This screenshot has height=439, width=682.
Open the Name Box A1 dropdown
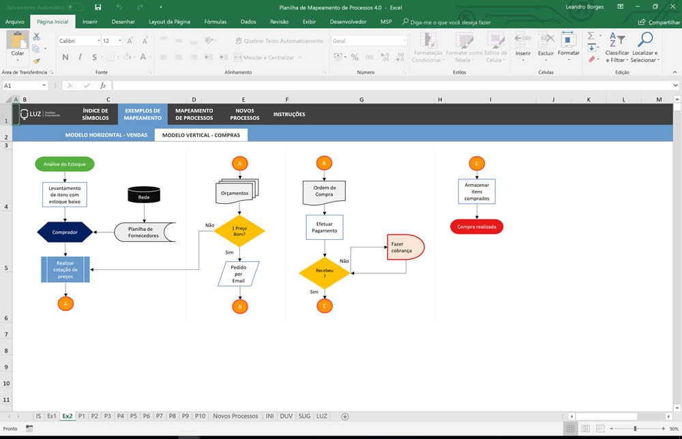coord(44,86)
